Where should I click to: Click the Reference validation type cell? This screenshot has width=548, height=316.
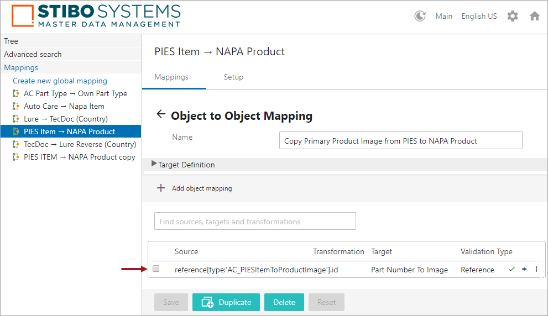pyautogui.click(x=477, y=270)
